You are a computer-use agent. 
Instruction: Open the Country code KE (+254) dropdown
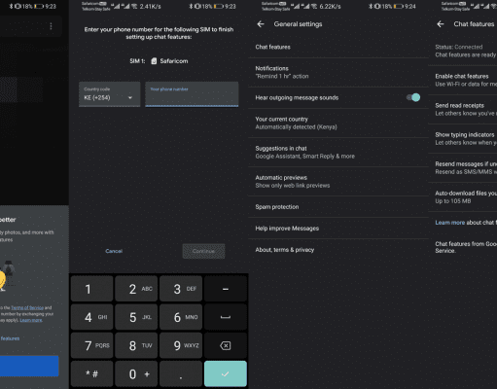pos(110,94)
